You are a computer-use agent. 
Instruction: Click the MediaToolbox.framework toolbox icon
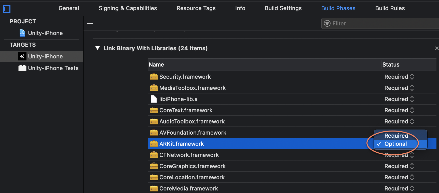[x=154, y=88]
